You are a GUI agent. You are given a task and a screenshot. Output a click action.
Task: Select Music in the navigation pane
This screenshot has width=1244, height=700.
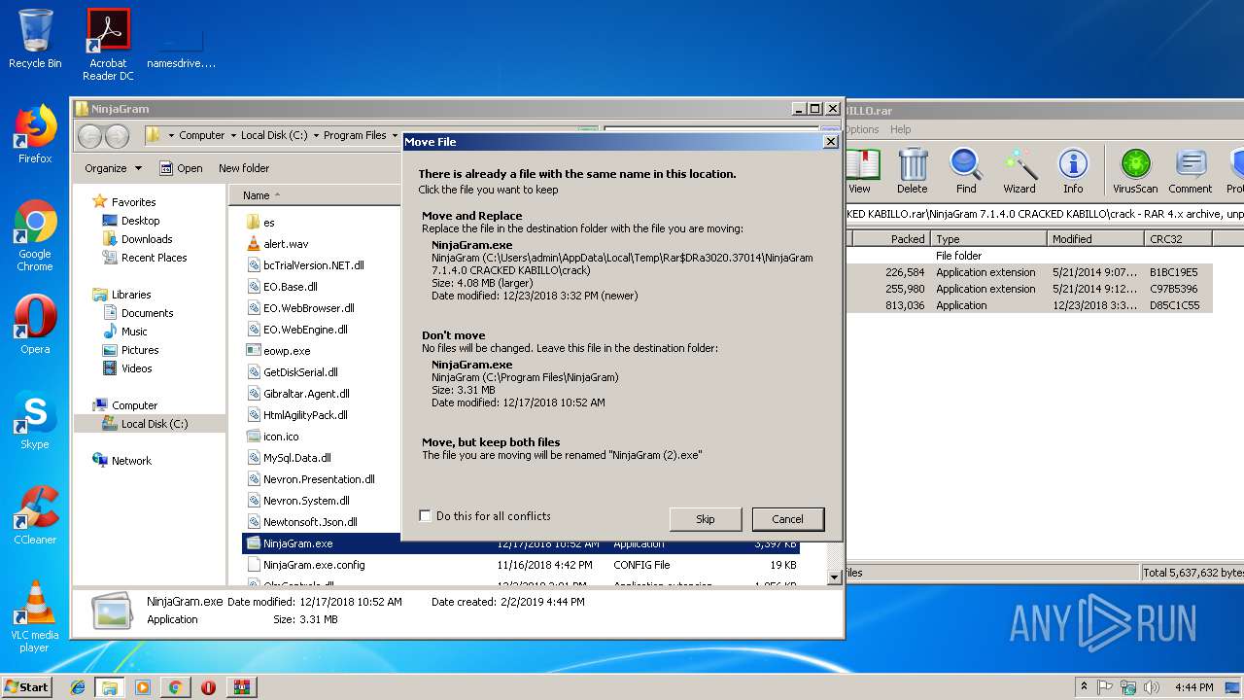134,332
